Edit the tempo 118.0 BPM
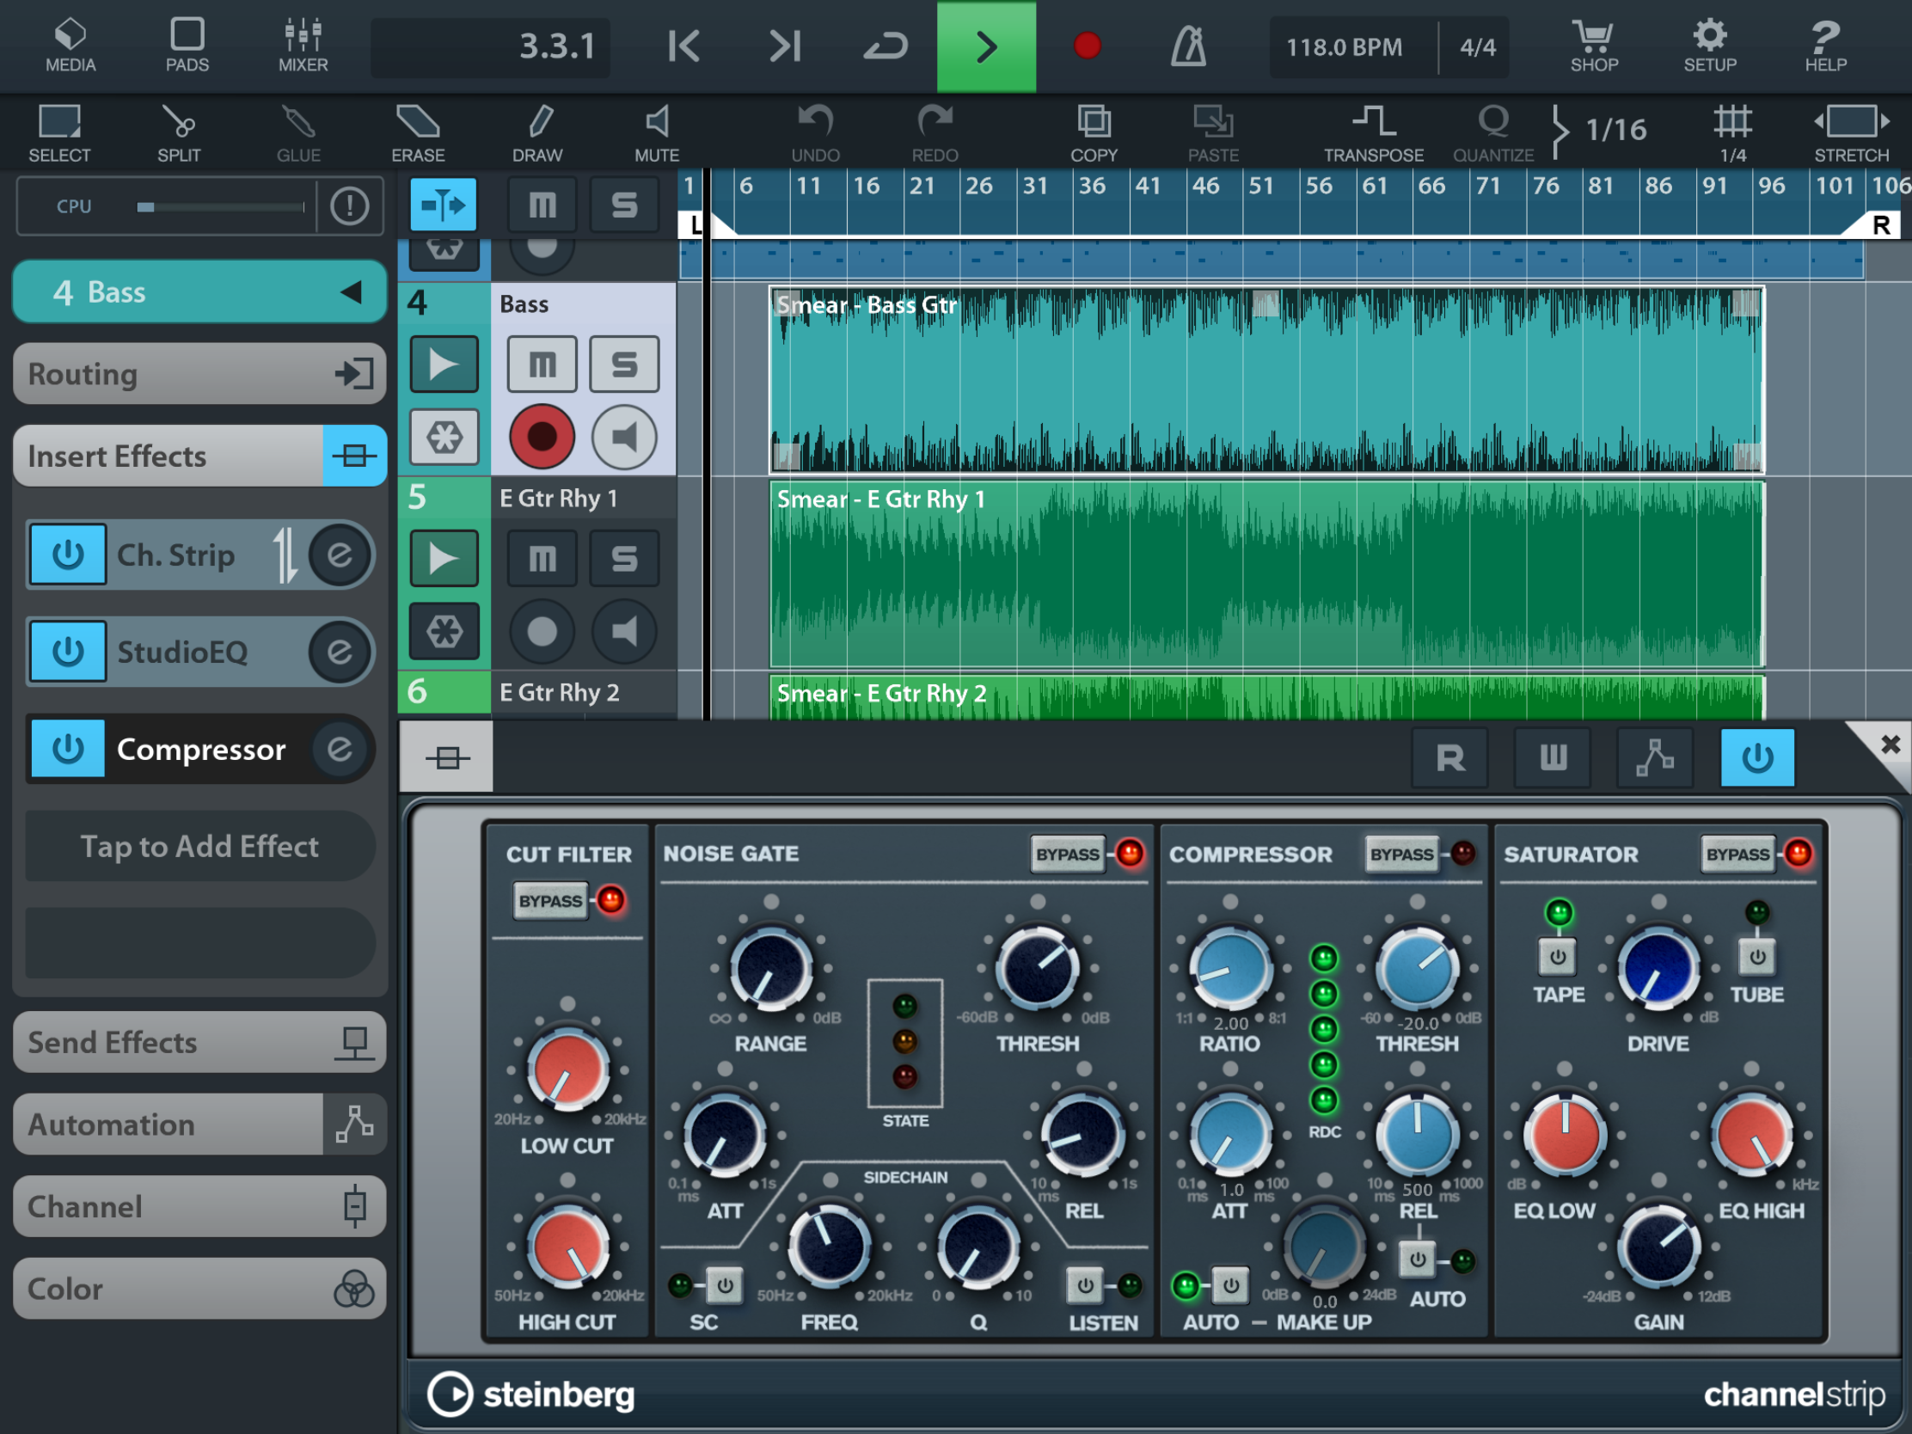The width and height of the screenshot is (1912, 1434). (x=1344, y=47)
